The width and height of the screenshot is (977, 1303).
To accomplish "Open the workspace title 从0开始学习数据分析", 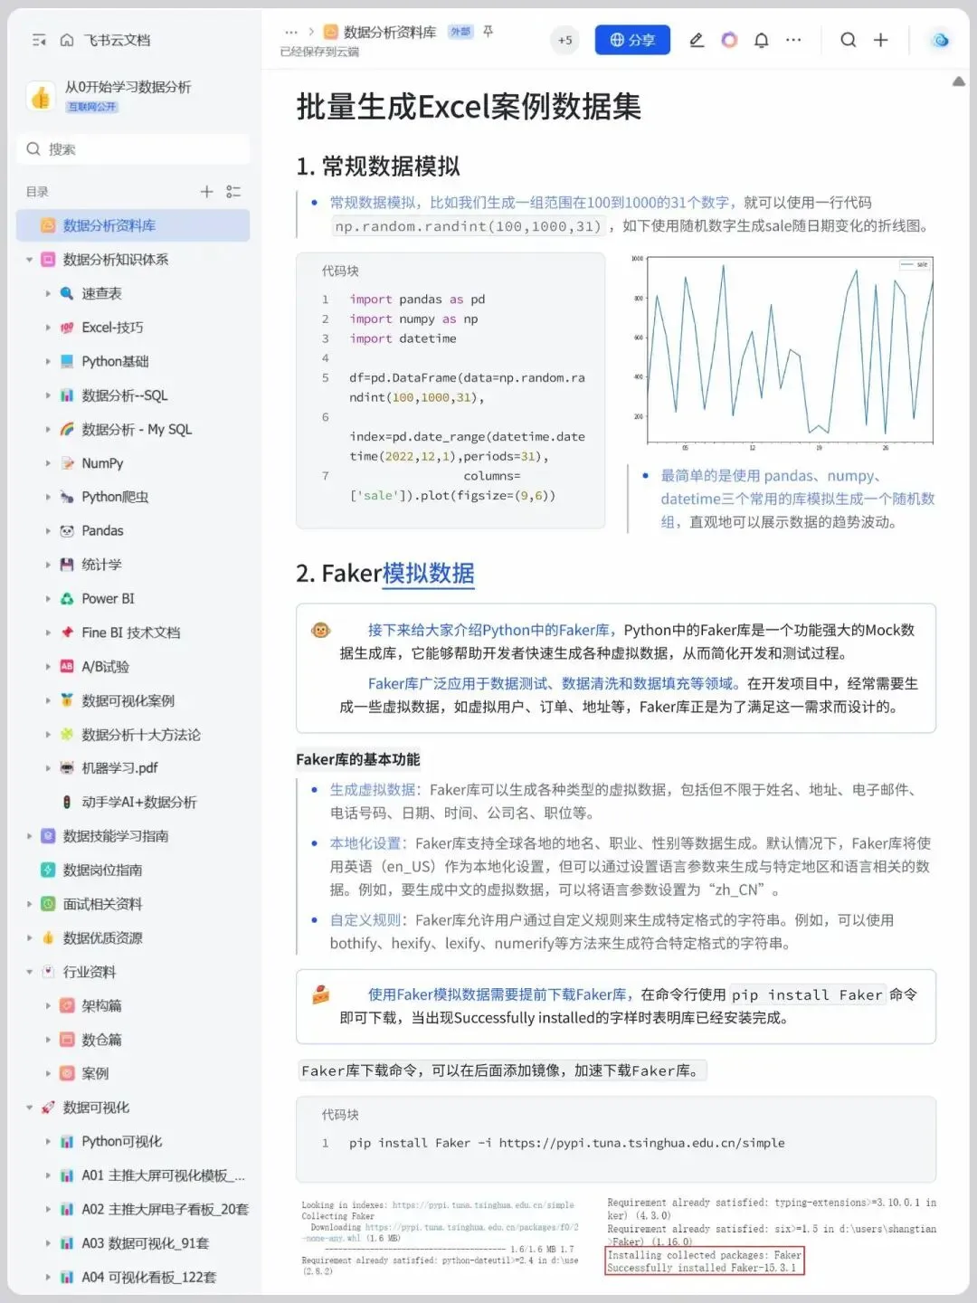I will pyautogui.click(x=128, y=87).
